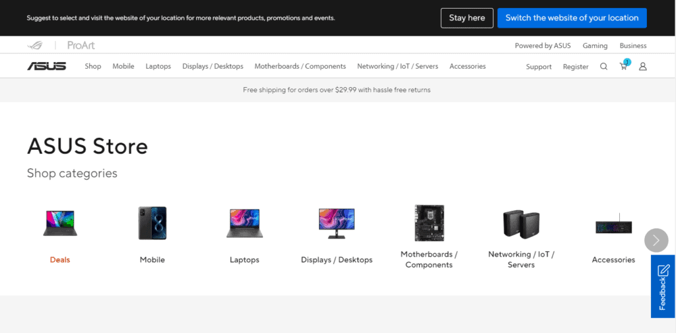Click the Laptops category label
The height and width of the screenshot is (333, 676).
pyautogui.click(x=244, y=260)
